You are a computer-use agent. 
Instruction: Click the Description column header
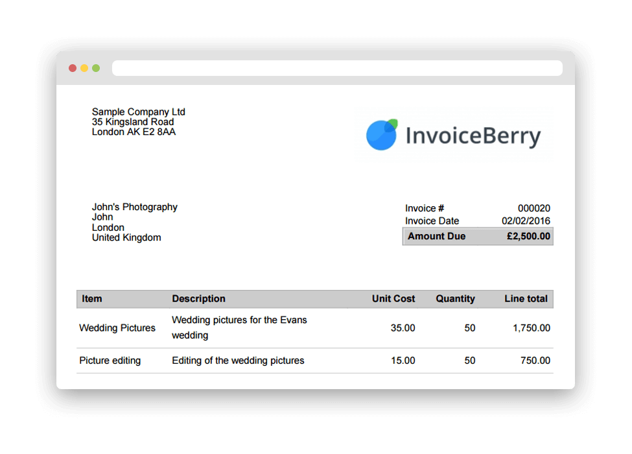199,299
